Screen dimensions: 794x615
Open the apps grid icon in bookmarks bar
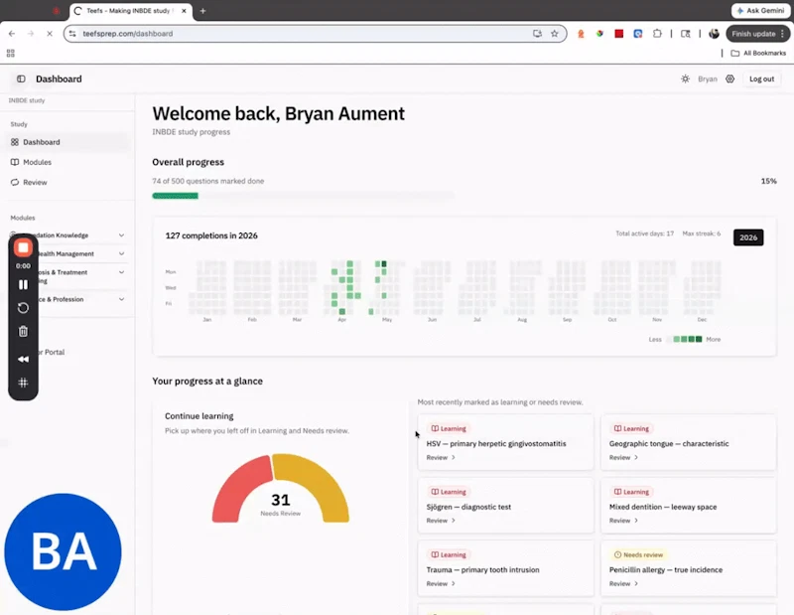(11, 53)
